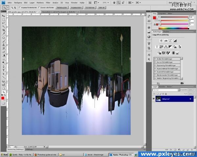Add a Vibrance adjustment
197x157 pixels.
pyautogui.click(x=157, y=47)
